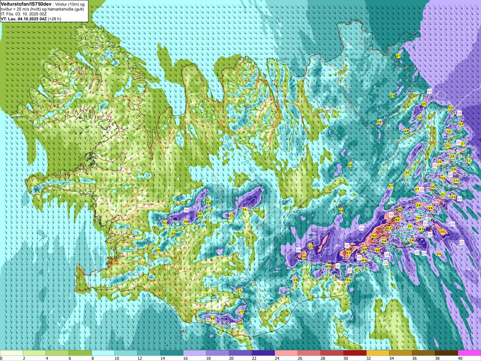The image size is (481, 361).
Task: Select the yellow-gold 32–34 legend swatch
Action: [x=378, y=353]
